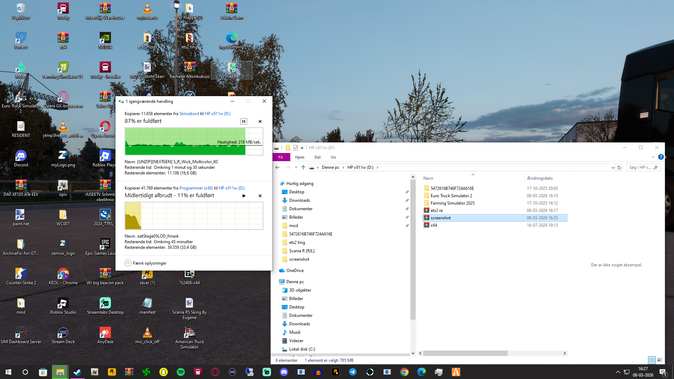This screenshot has height=379, width=674.
Task: Click the Up one level arrow in Explorer
Action: [303, 167]
